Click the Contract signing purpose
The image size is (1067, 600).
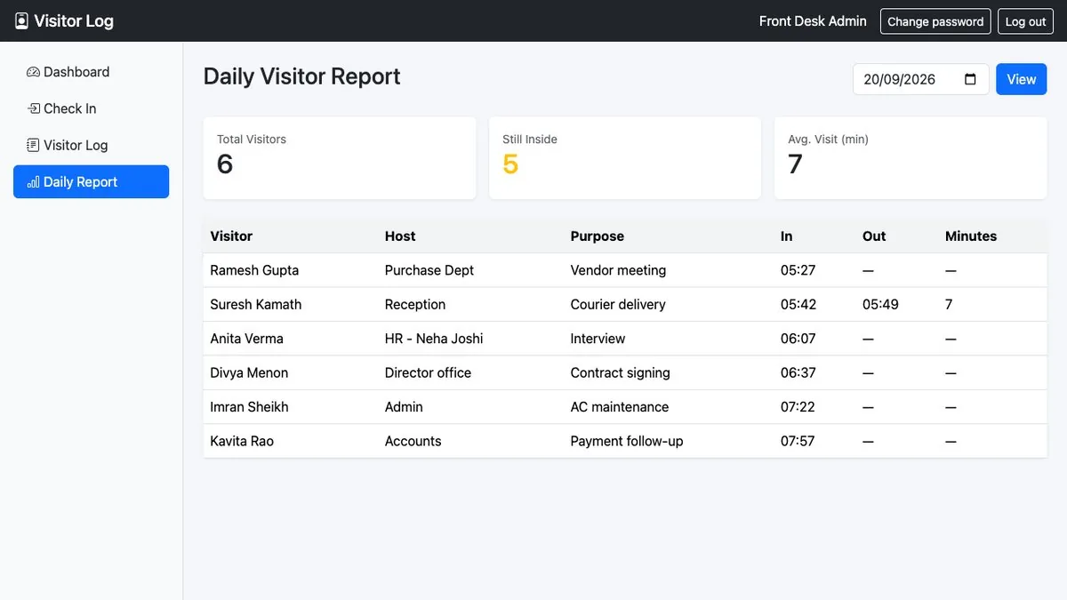[x=621, y=372]
